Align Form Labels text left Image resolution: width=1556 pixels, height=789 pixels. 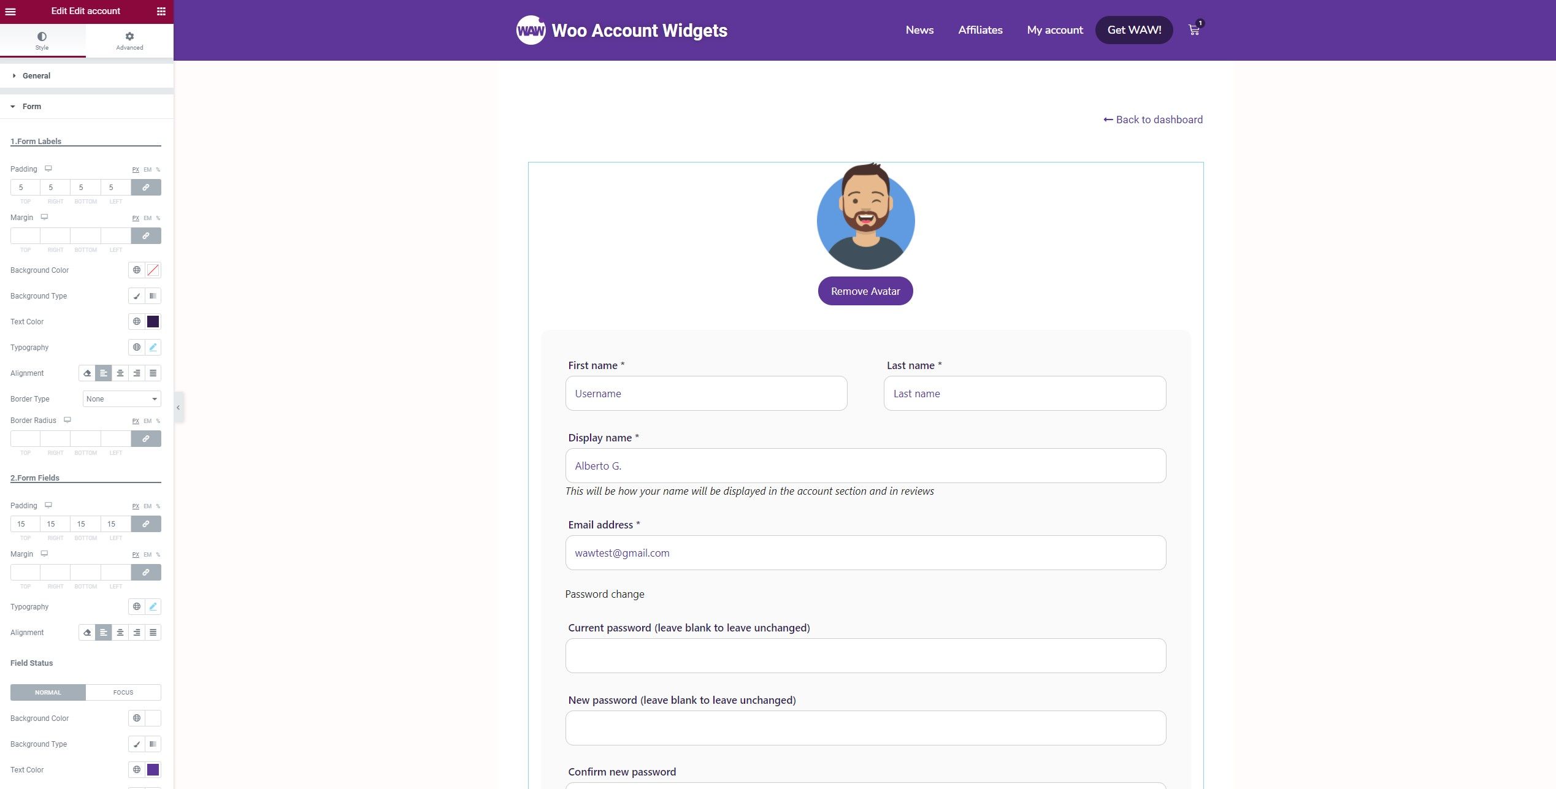(104, 373)
